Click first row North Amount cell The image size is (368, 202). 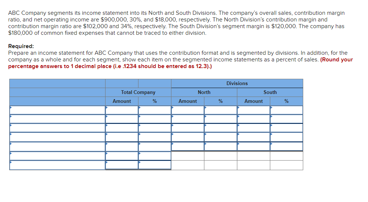[188, 110]
